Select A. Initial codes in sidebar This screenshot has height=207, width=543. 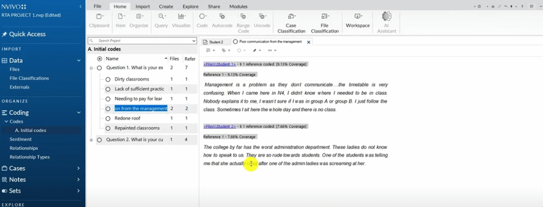point(30,131)
